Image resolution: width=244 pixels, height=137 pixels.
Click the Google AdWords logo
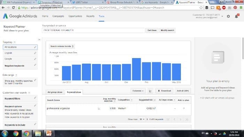tap(20, 16)
